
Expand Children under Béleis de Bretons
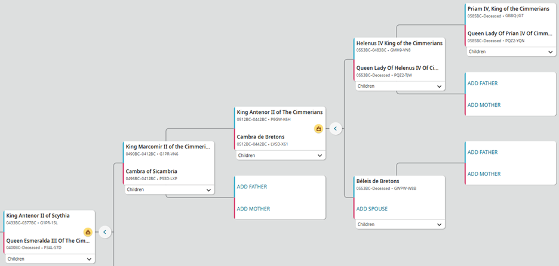pyautogui.click(x=400, y=224)
